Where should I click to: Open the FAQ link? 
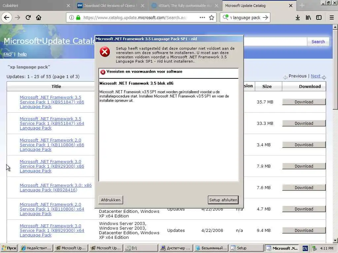click(x=8, y=54)
